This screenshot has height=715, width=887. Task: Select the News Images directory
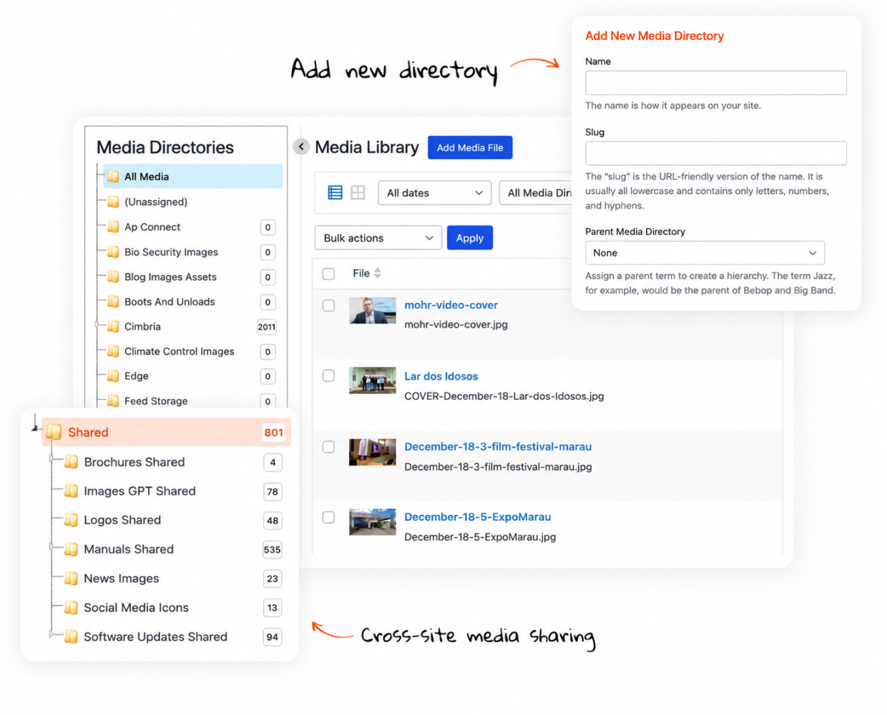121,578
